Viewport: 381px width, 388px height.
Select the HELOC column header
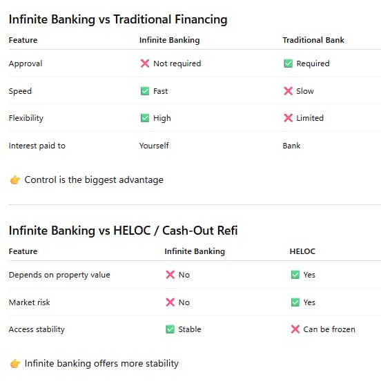pyautogui.click(x=302, y=251)
